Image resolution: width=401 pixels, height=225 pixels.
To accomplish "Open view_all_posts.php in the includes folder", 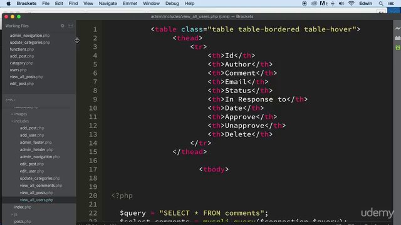I will pyautogui.click(x=36, y=192).
